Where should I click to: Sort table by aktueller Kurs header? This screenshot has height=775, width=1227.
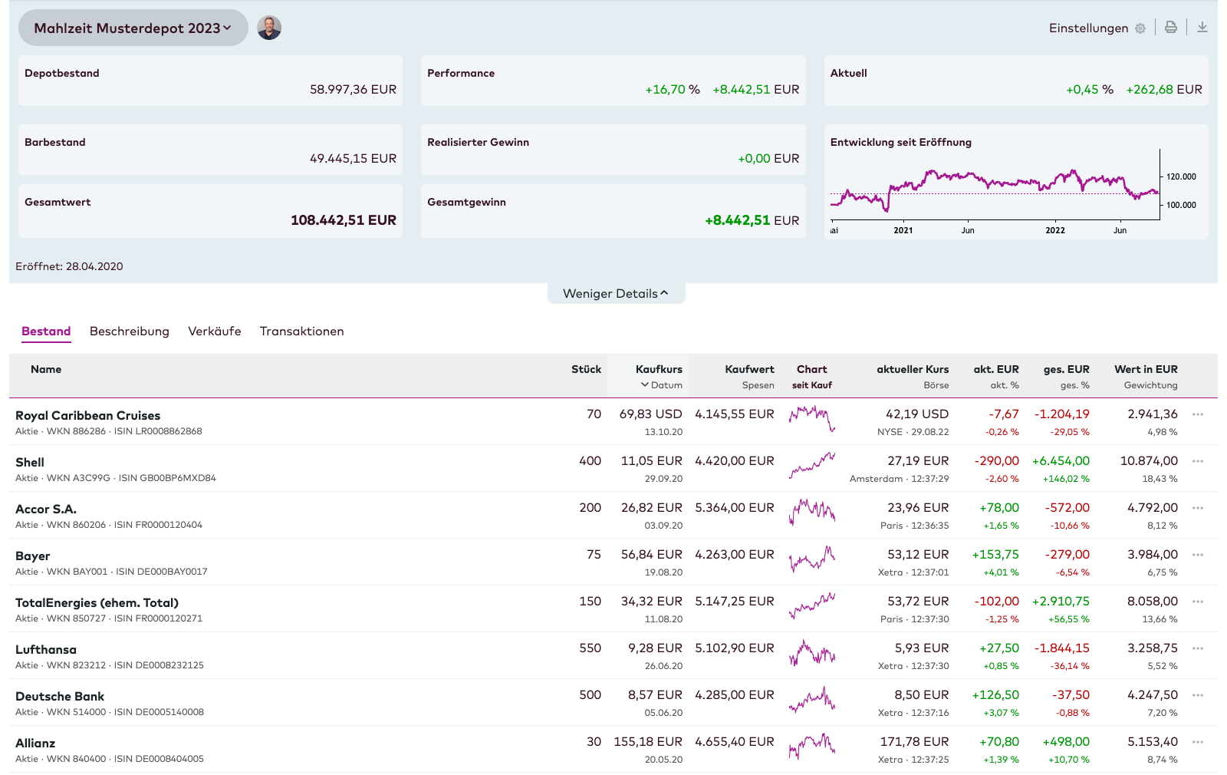[913, 369]
